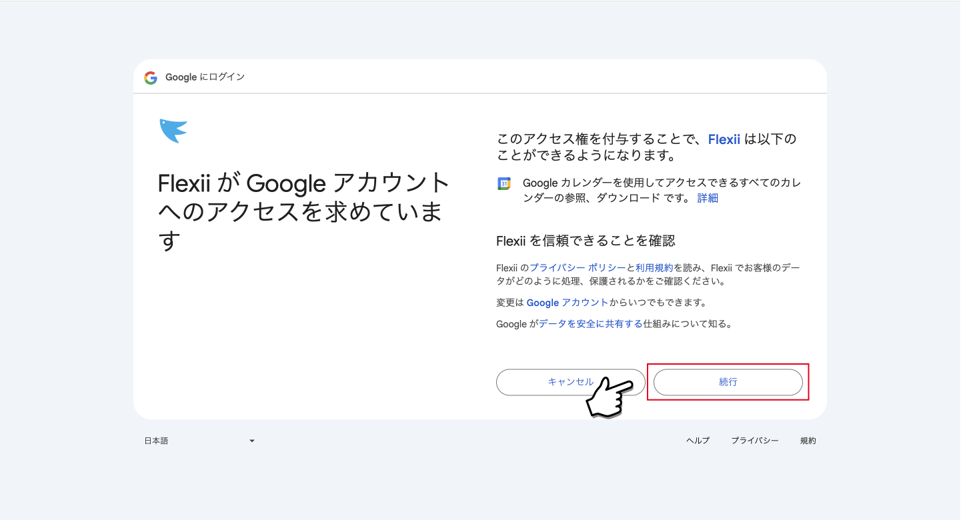
Task: Click the Google G logo in the header
Action: tap(151, 77)
